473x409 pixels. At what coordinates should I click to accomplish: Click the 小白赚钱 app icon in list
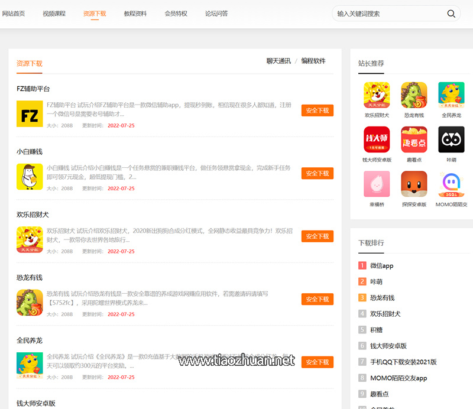click(x=30, y=177)
